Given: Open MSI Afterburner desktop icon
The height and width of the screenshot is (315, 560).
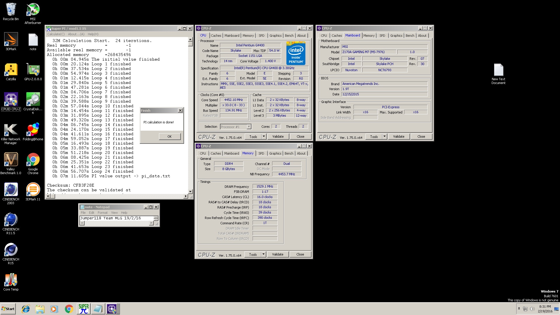Looking at the screenshot, I should pos(33,13).
